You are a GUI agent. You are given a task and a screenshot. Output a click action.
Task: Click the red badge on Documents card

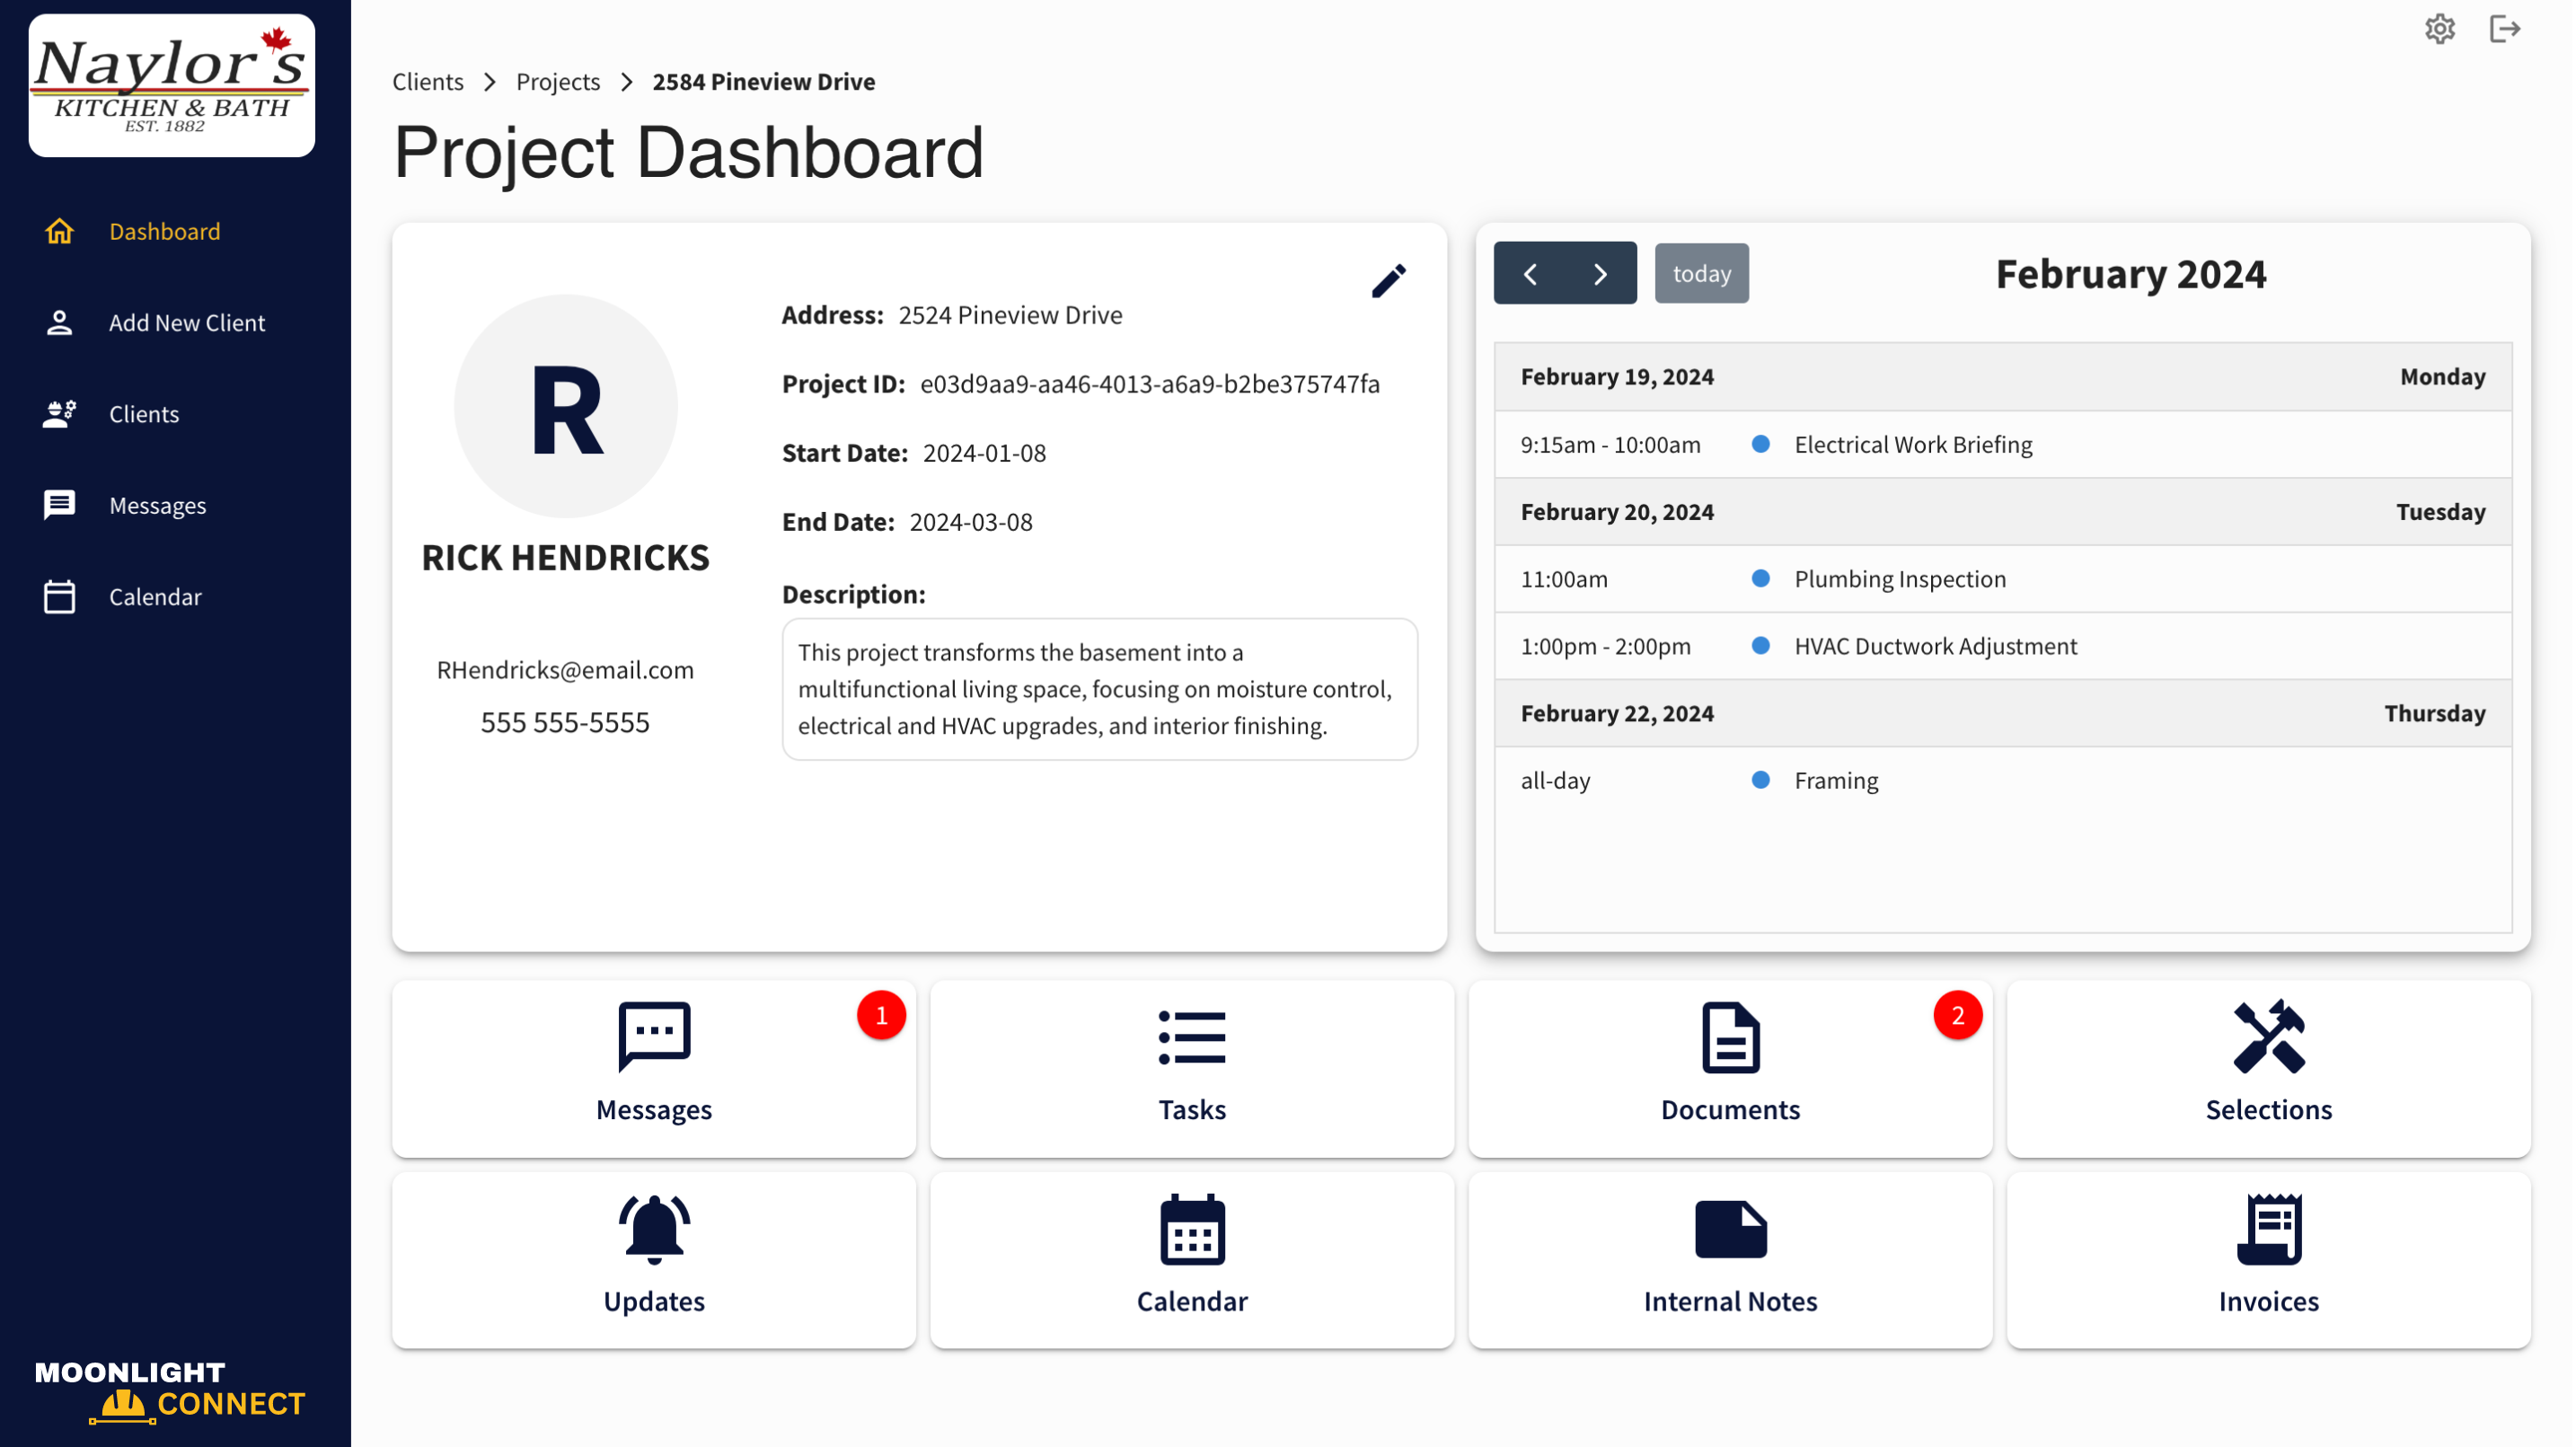tap(1957, 1015)
